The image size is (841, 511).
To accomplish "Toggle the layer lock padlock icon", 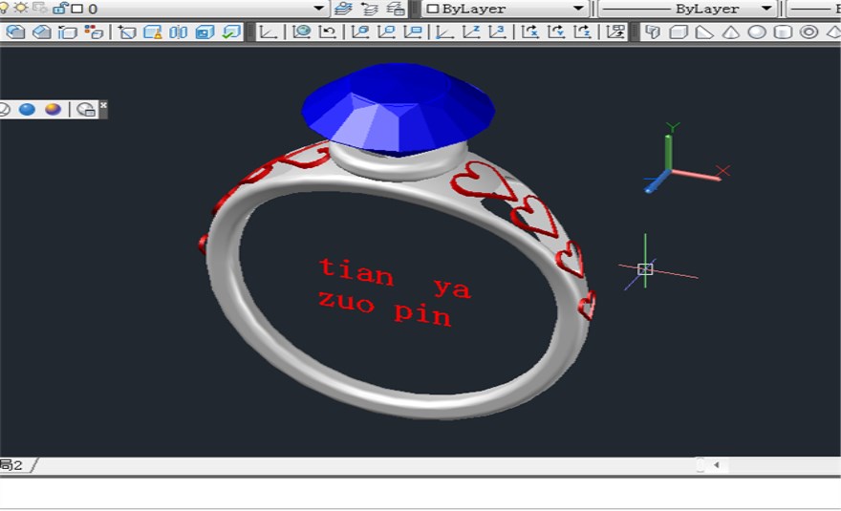I will 60,9.
